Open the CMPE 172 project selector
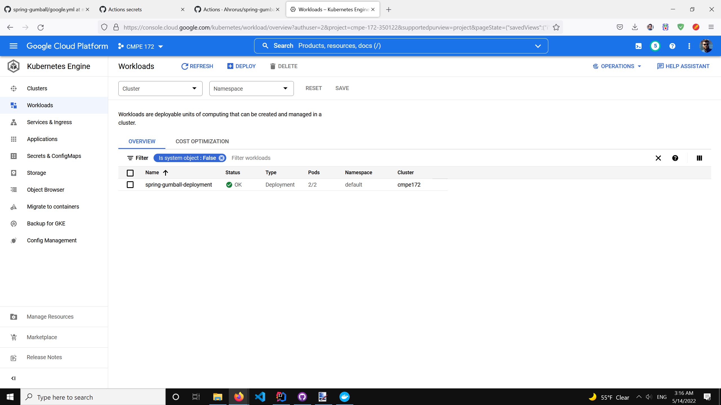The width and height of the screenshot is (721, 405). click(141, 46)
